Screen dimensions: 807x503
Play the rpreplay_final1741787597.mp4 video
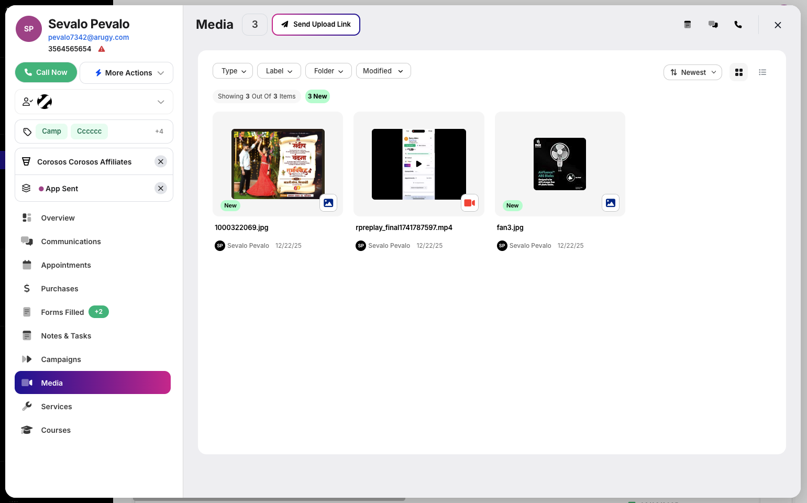tap(418, 164)
